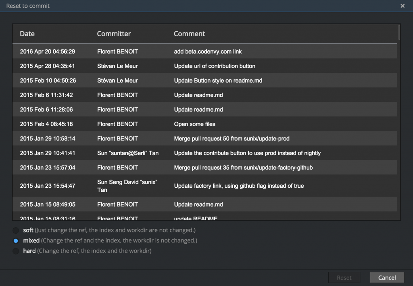Select commit 'Open some files'

coord(194,124)
